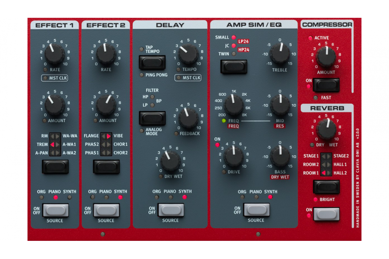Turn the Reverb Dry/Wet knob

(x=326, y=129)
